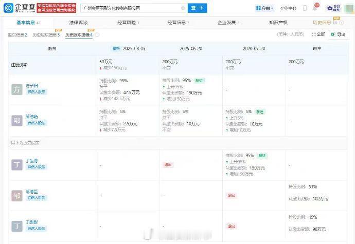Select the 50万元 registered capital cell
The width and height of the screenshot is (355, 244).
click(106, 62)
